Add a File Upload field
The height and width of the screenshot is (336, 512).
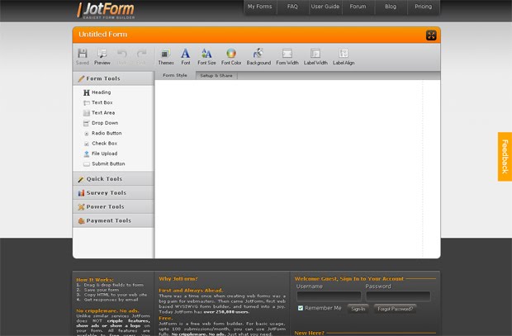click(x=100, y=154)
